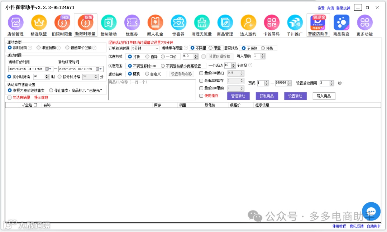Viewport: 387px width, 232px height.
Task: Open the 订单取消时间 5分钟 dropdown
Action: click(145, 48)
